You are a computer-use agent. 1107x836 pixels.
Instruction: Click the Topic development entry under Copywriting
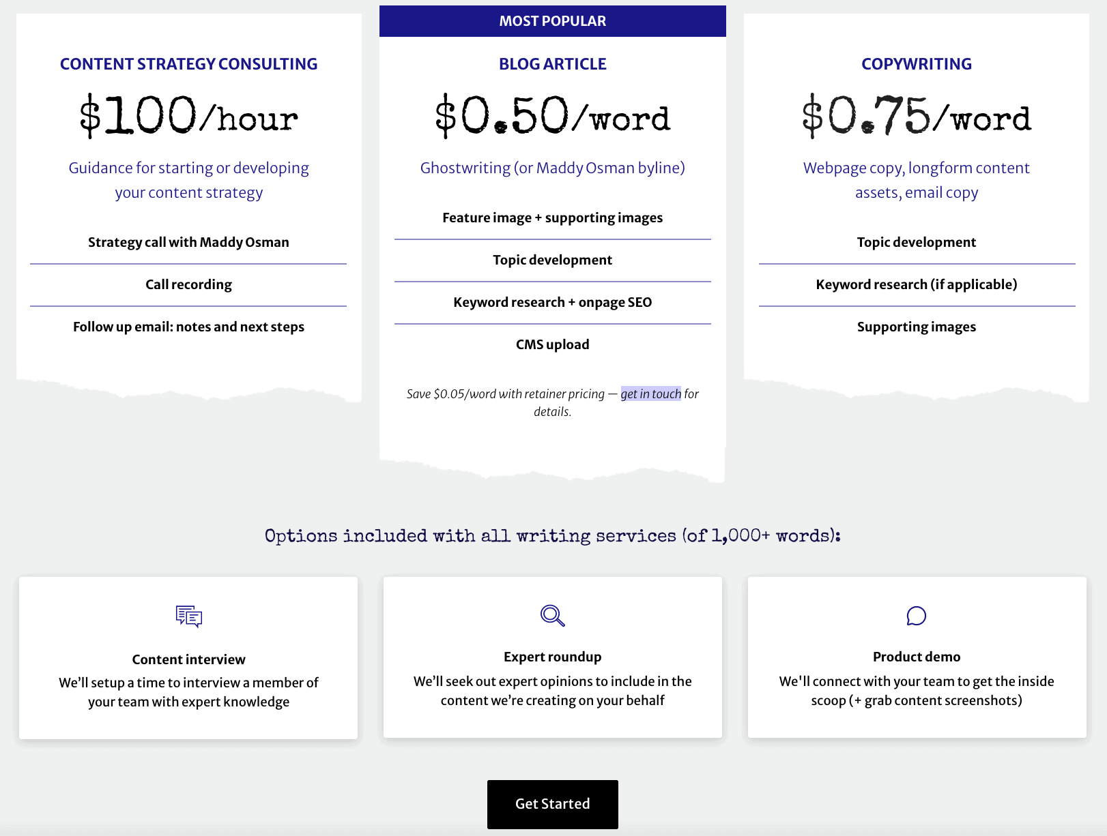[x=917, y=241]
